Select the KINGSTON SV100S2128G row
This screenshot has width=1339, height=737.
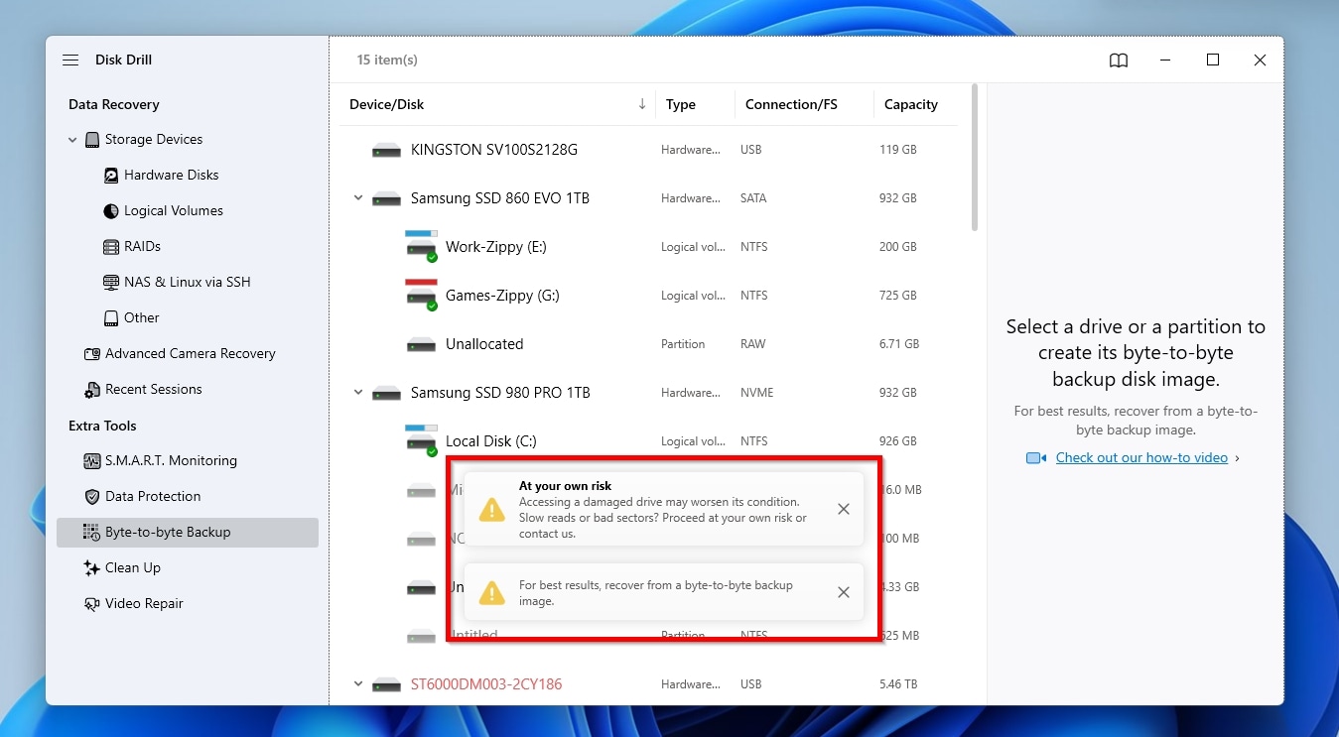click(648, 150)
